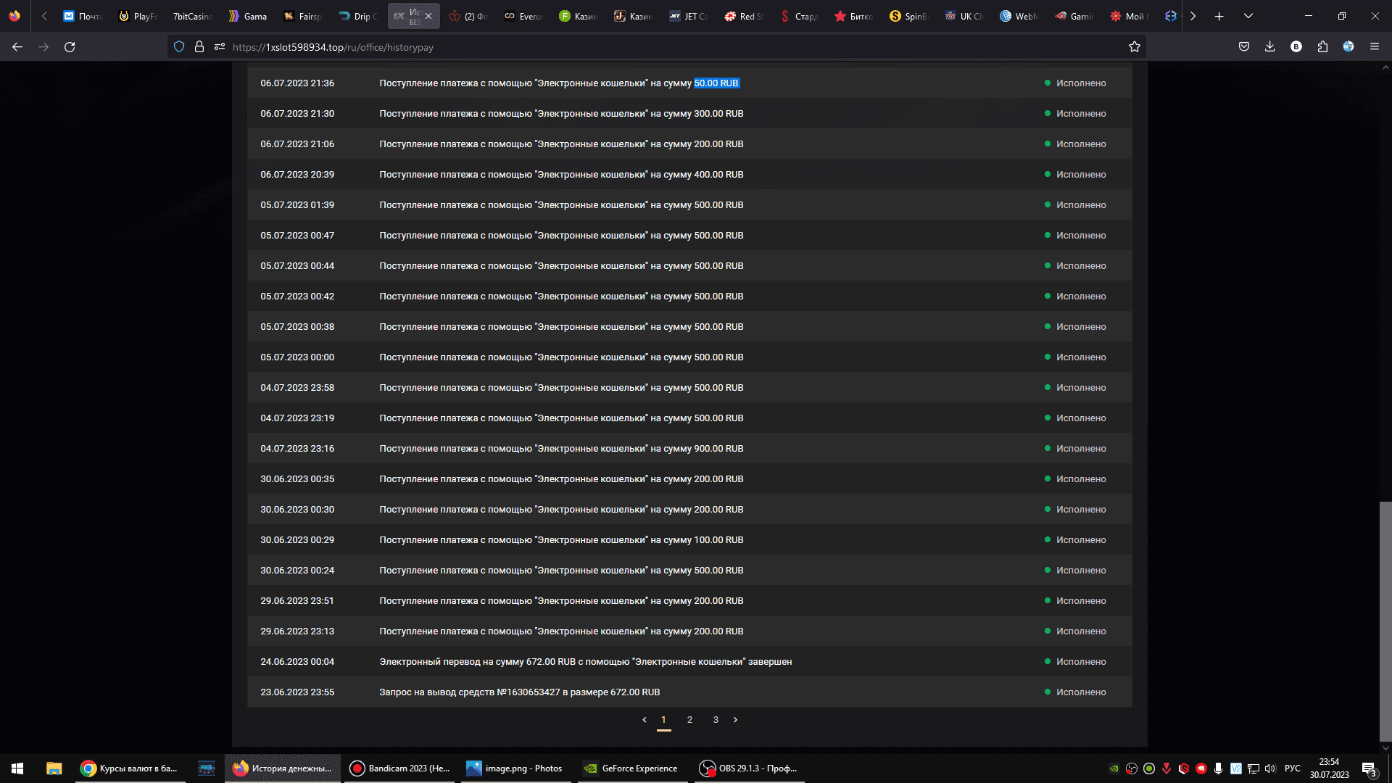Open a new tab with plus button
This screenshot has width=1392, height=783.
tap(1219, 16)
